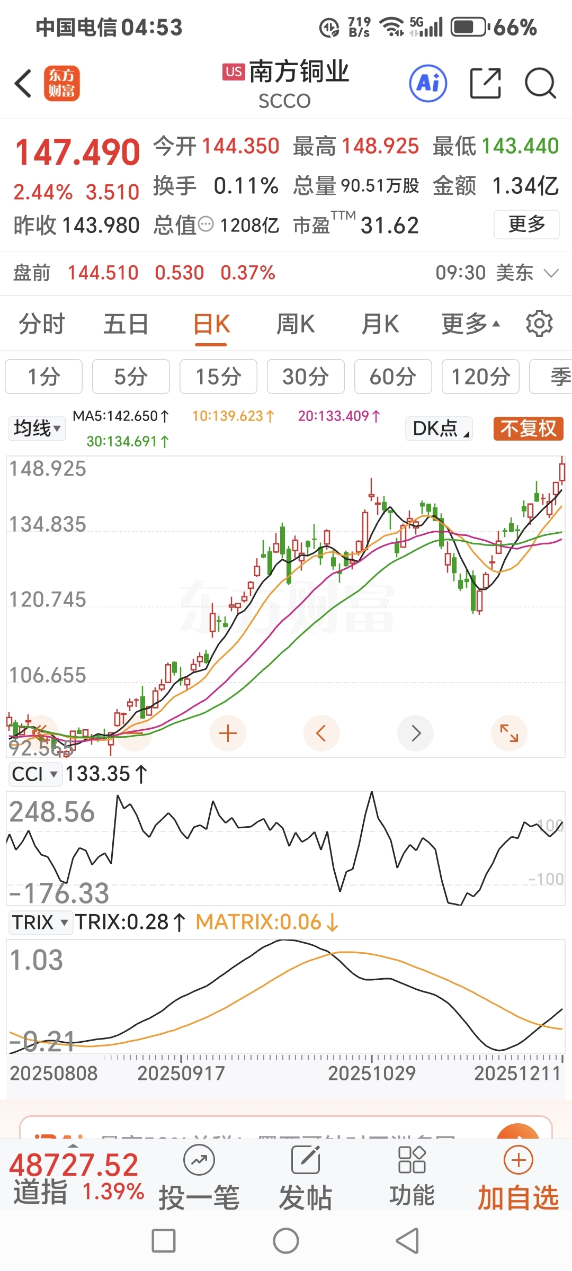
Task: Open the CCI indicator dropdown
Action: click(x=35, y=774)
